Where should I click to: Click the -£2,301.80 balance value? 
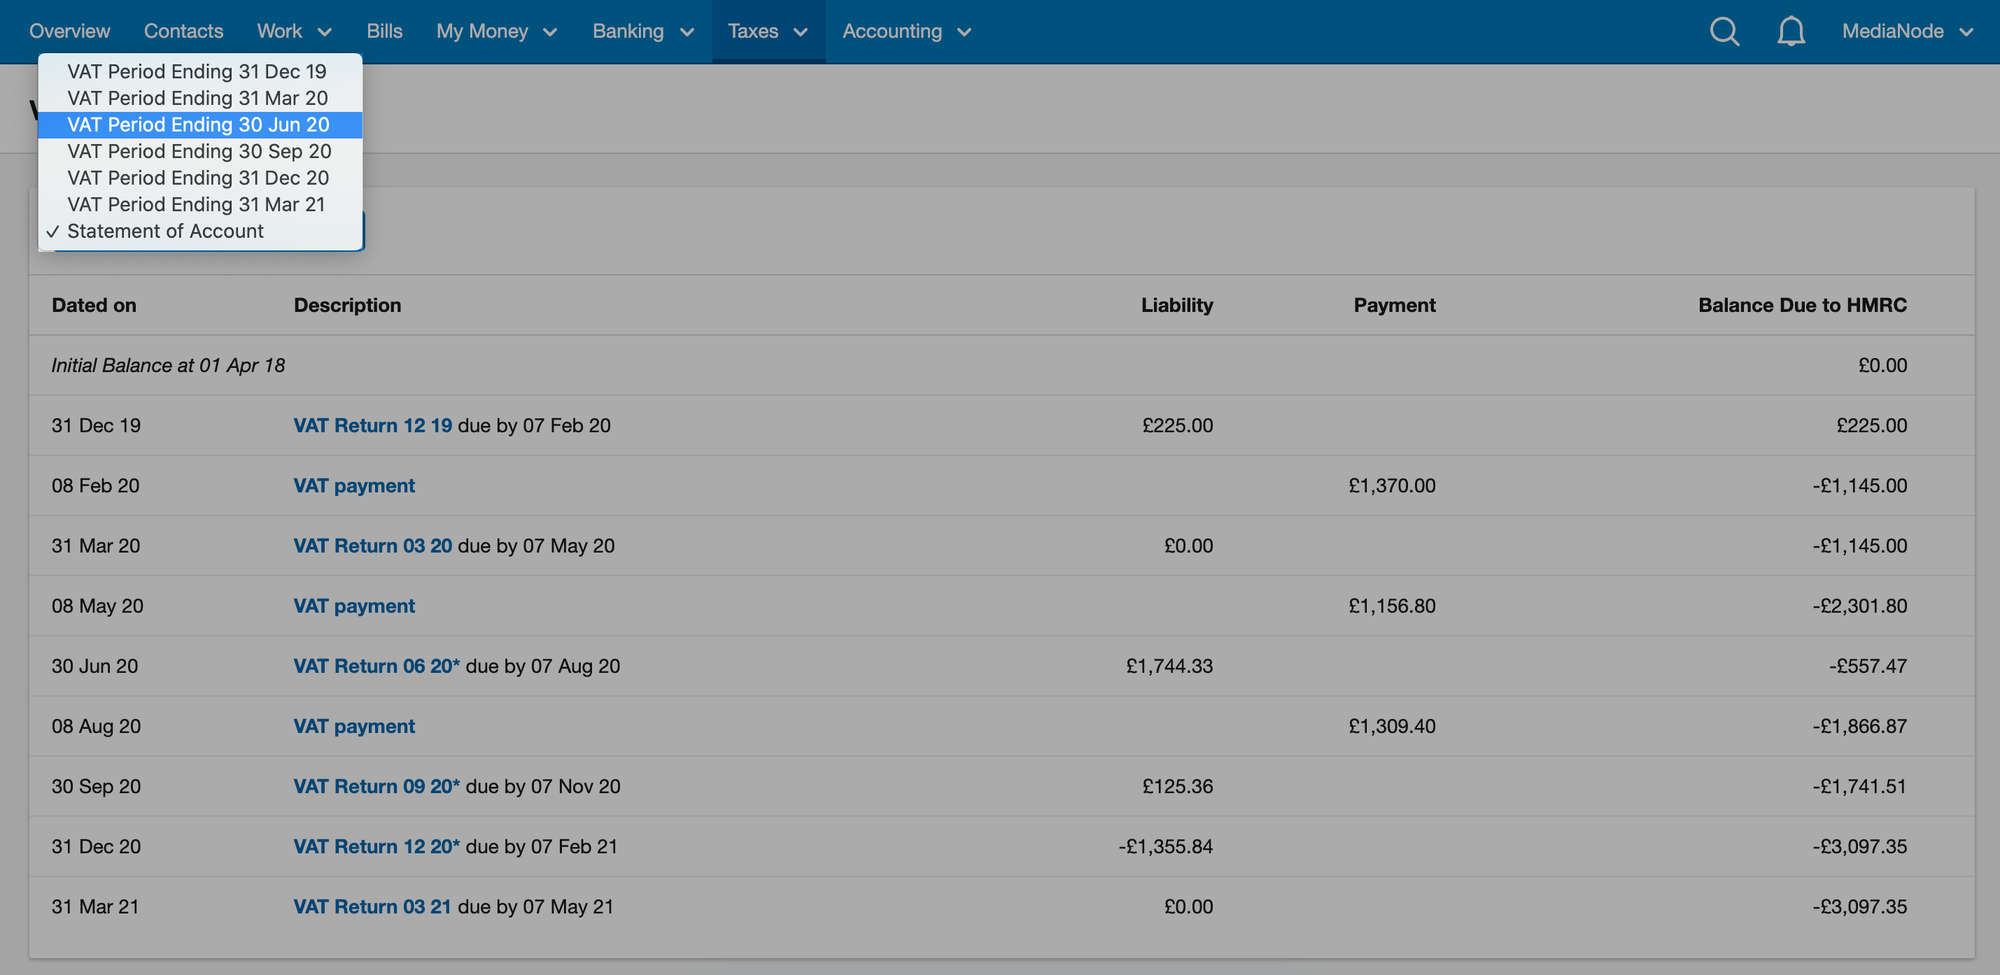pyautogui.click(x=1859, y=606)
